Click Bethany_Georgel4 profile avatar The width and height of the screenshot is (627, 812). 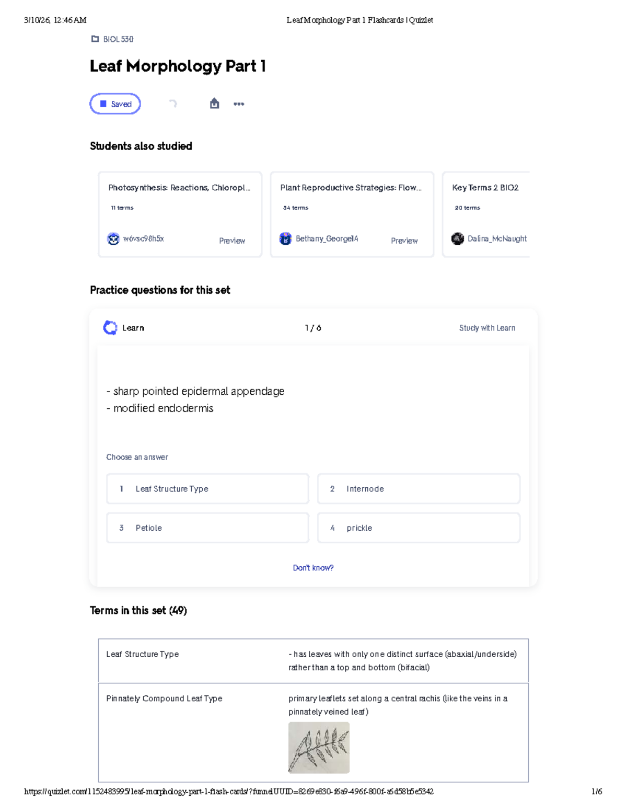coord(285,239)
